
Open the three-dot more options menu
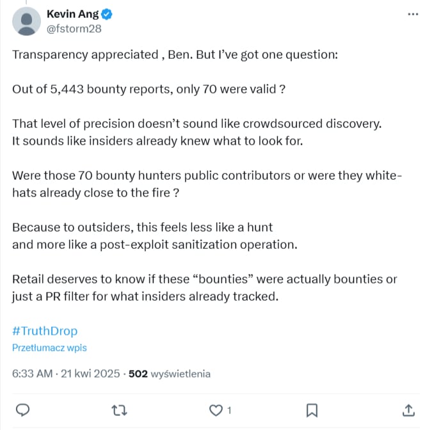click(x=413, y=14)
